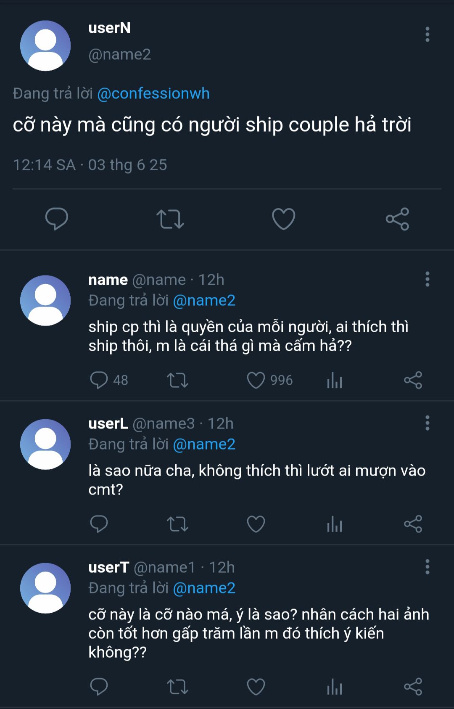Reply to userL's comment

pos(99,524)
